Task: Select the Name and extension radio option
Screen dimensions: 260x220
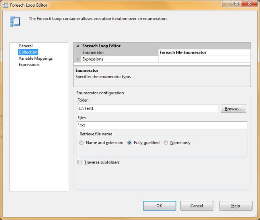Action: coord(82,143)
